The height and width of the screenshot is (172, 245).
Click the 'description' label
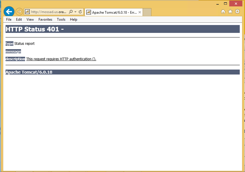[x=15, y=59]
